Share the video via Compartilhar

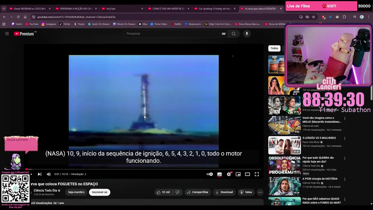198,192
